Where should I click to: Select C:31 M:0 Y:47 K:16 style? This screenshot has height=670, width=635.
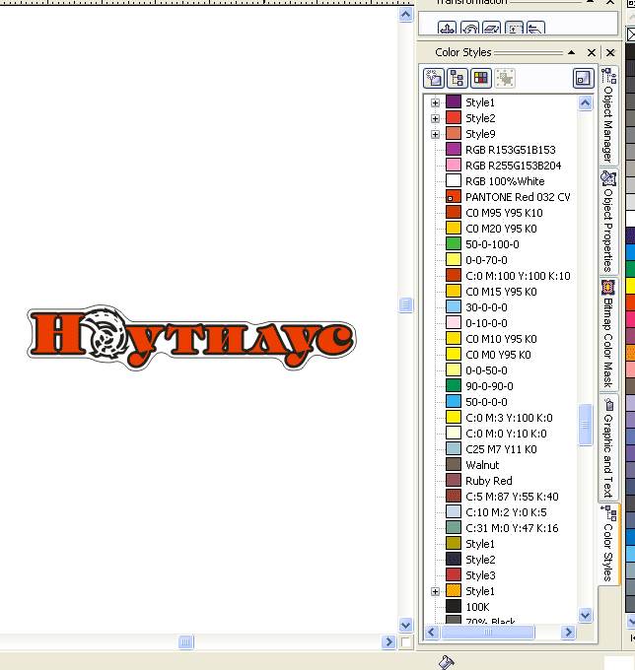pos(503,528)
